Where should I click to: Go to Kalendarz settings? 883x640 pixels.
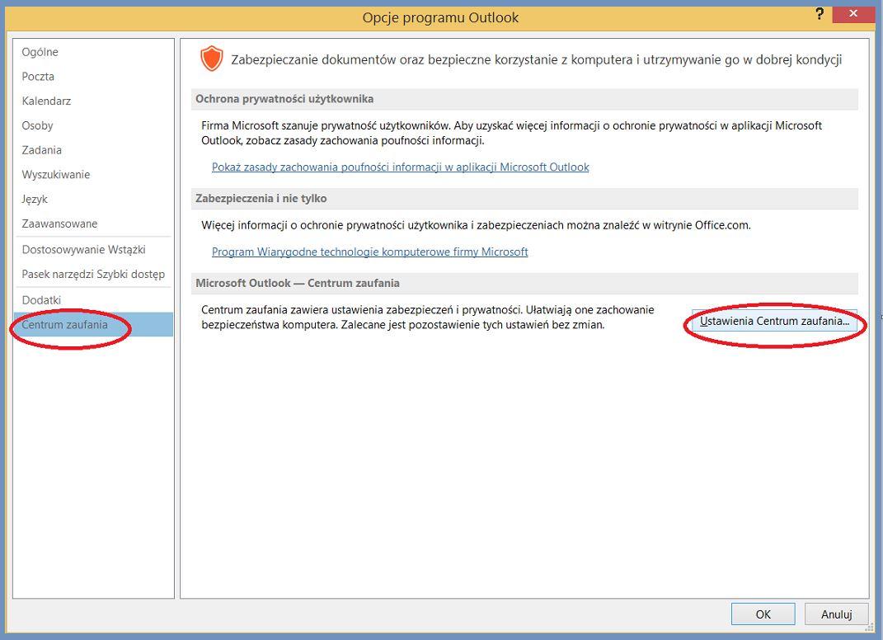(93, 101)
